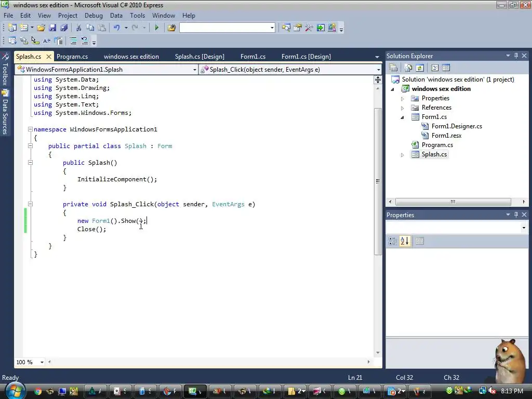532x399 pixels.
Task: Open the Undo history dropdown arrow
Action: coord(126,28)
